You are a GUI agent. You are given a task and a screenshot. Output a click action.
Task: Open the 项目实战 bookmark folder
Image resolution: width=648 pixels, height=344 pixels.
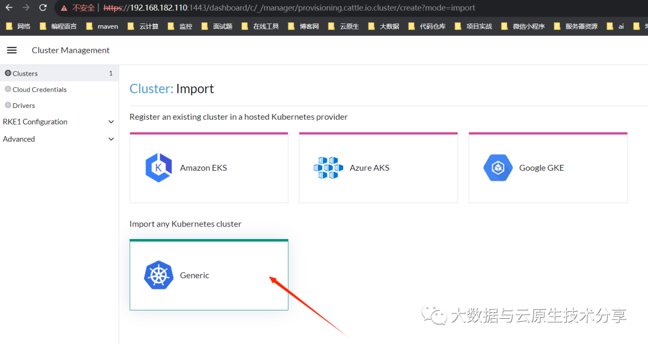point(473,26)
